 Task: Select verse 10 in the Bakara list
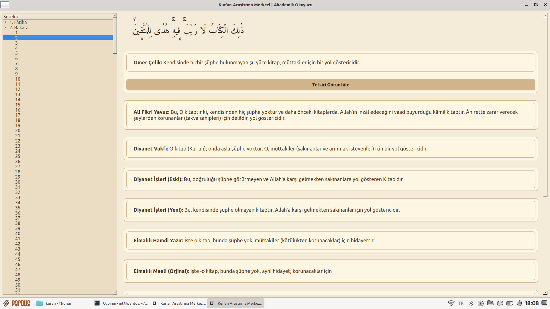(x=18, y=79)
